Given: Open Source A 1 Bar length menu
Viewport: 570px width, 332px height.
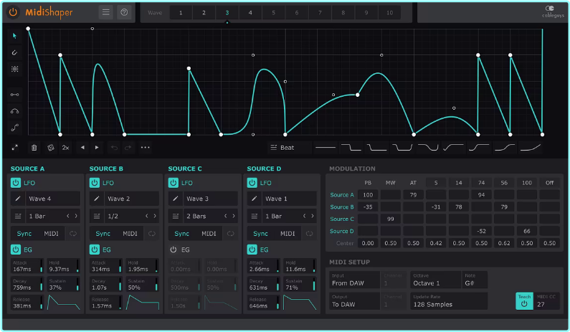Looking at the screenshot, I should [44, 216].
